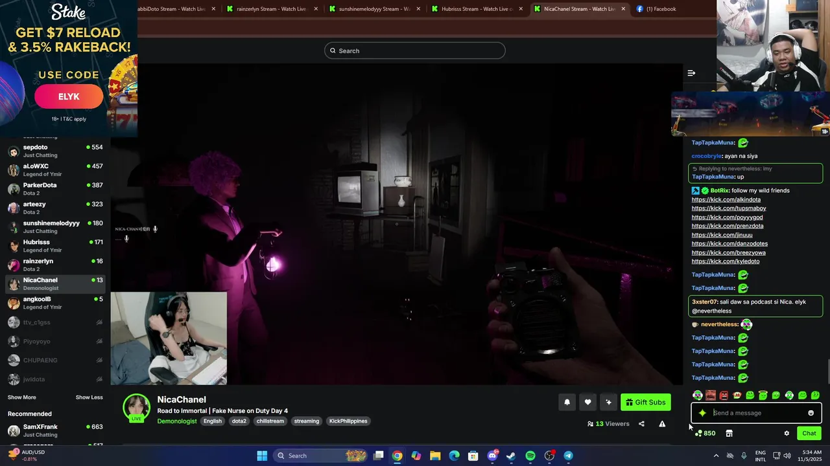The width and height of the screenshot is (830, 466).
Task: Open aLoWXC channel in sidebar
Action: click(x=55, y=170)
